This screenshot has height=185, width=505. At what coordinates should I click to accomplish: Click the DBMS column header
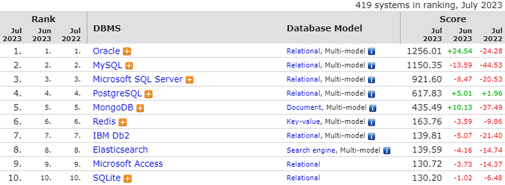click(107, 29)
